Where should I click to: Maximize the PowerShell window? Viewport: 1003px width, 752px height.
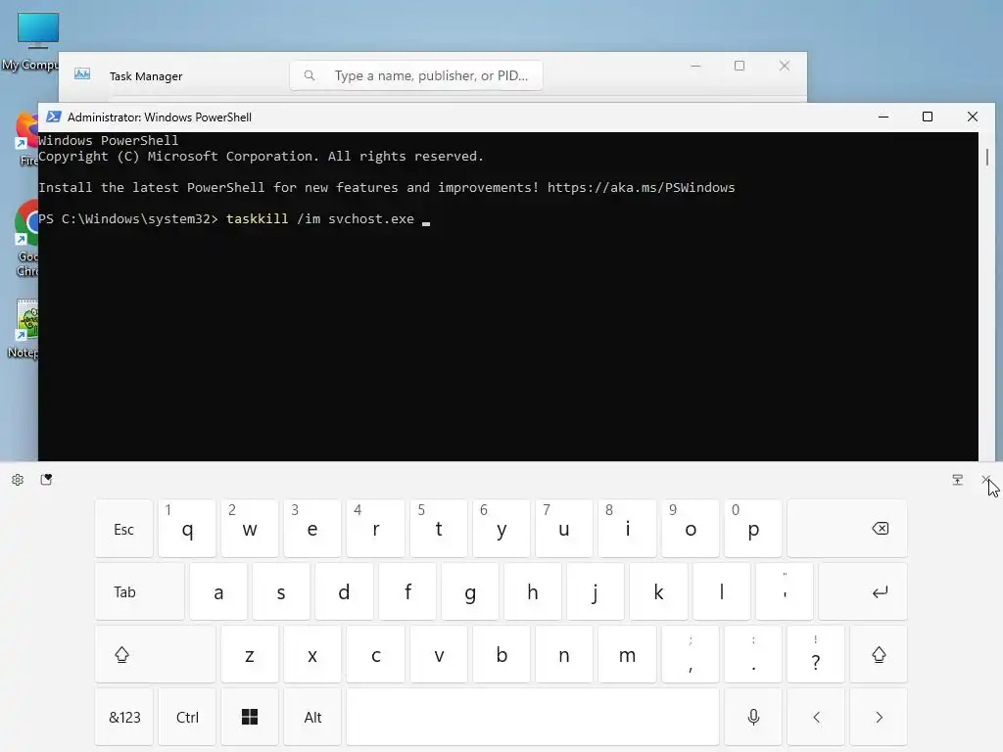tap(928, 117)
